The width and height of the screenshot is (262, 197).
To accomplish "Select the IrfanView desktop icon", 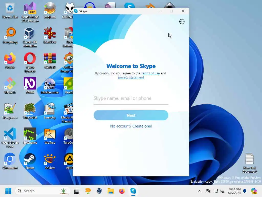I will 50,36.
